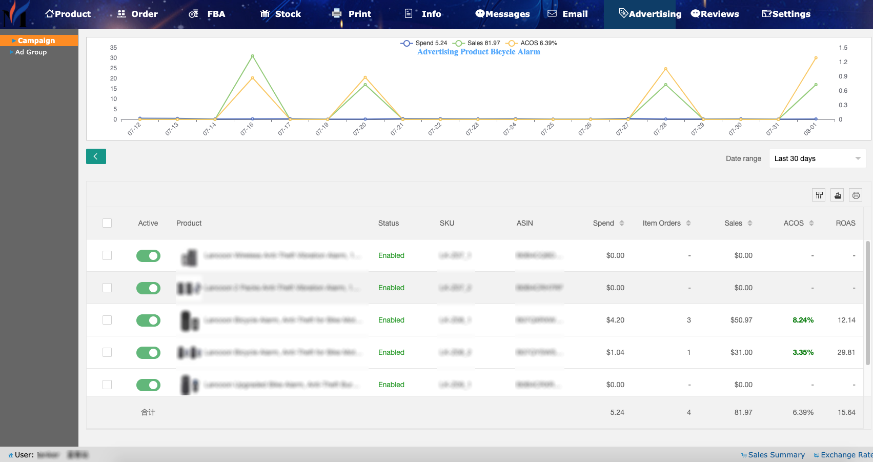Image resolution: width=873 pixels, height=462 pixels.
Task: Sort by Item Orders column arrows
Action: [688, 223]
